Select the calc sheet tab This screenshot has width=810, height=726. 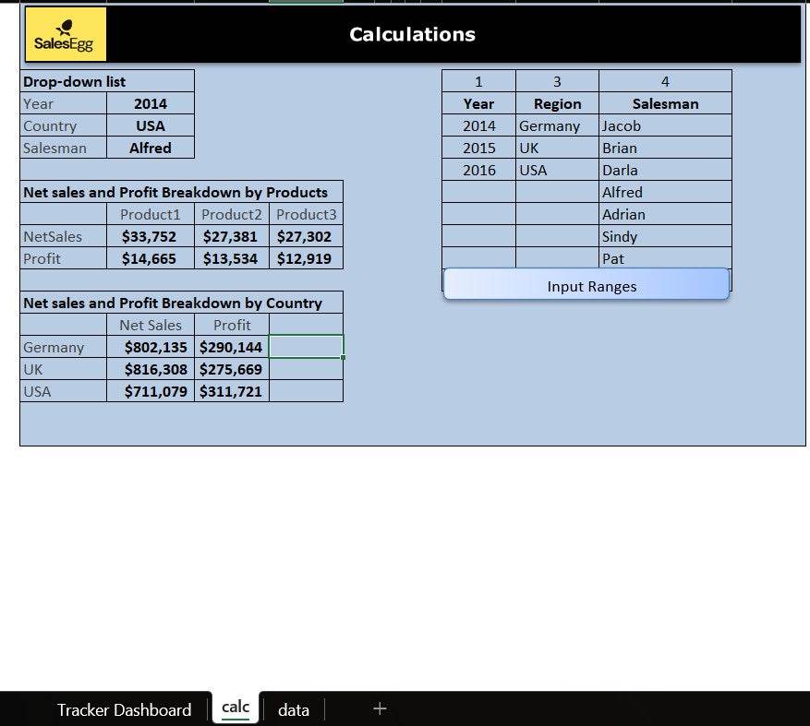tap(236, 708)
